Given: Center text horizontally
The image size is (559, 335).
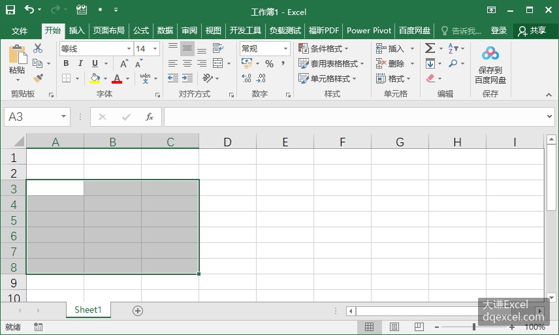Looking at the screenshot, I should (x=187, y=63).
